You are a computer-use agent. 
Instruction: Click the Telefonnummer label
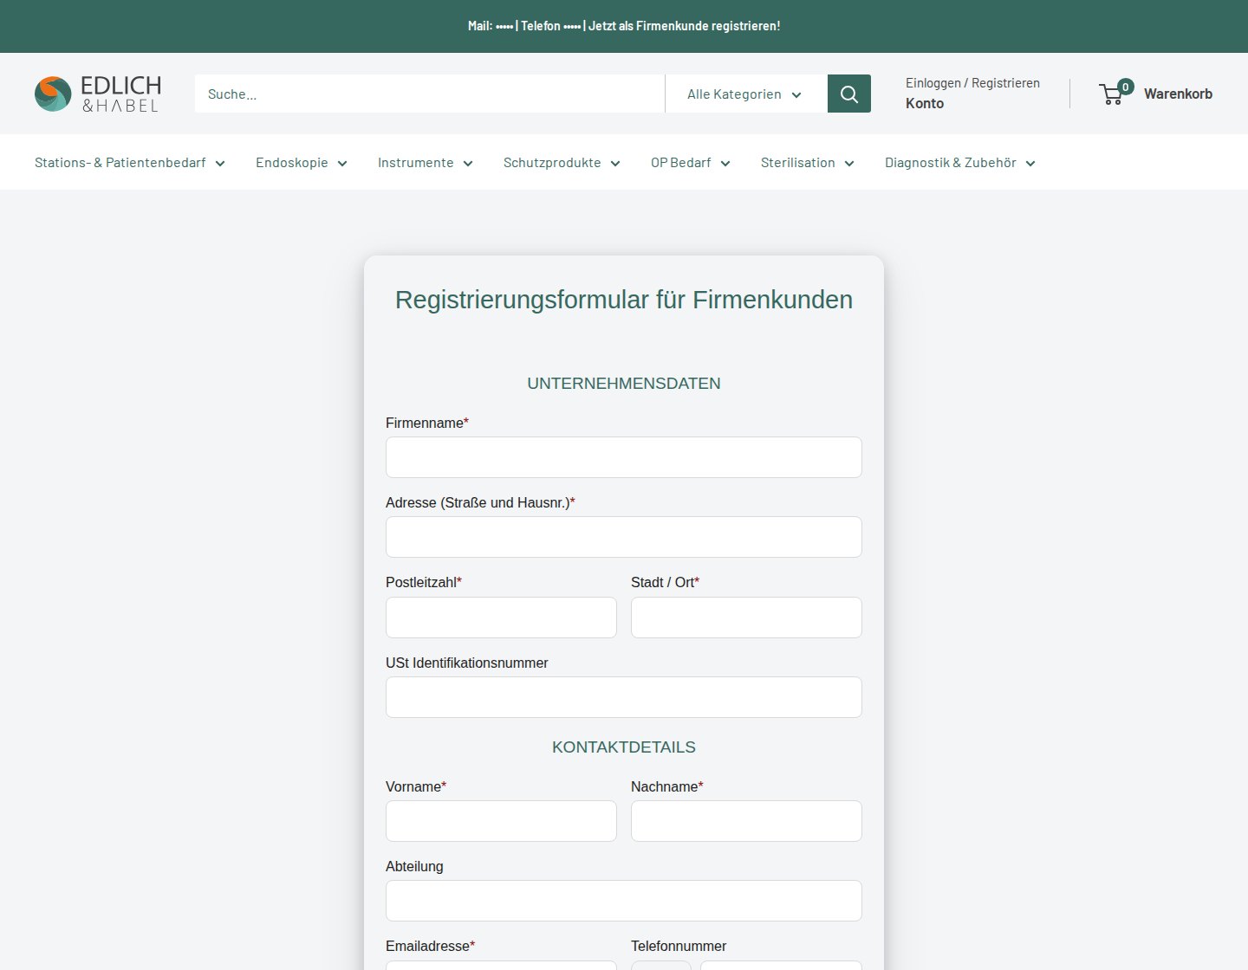(x=679, y=946)
